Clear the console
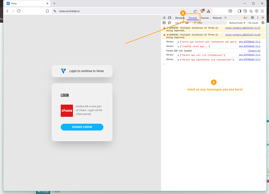This screenshot has width=269, height=194. (170, 23)
